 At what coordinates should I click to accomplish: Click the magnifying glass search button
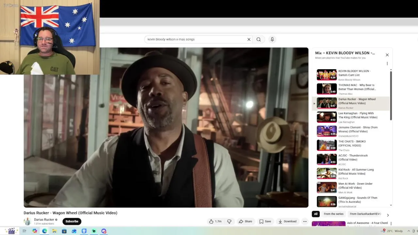259,39
